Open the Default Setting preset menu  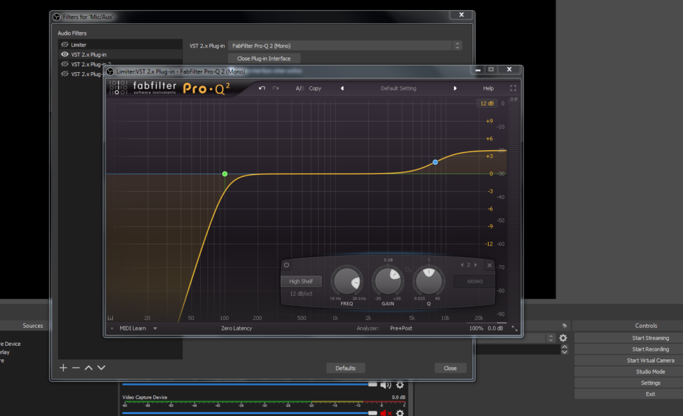399,88
